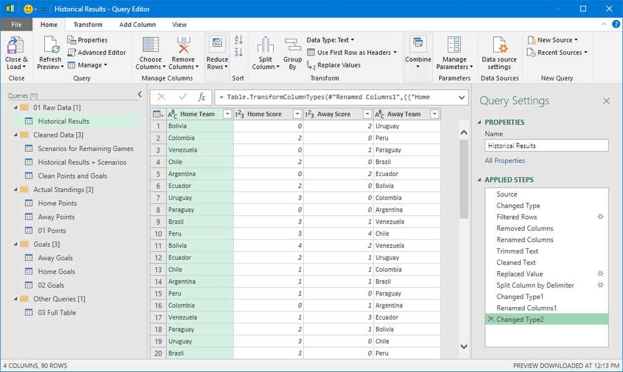Open Use First Row as Headers dropdown
The width and height of the screenshot is (623, 372).
352,52
